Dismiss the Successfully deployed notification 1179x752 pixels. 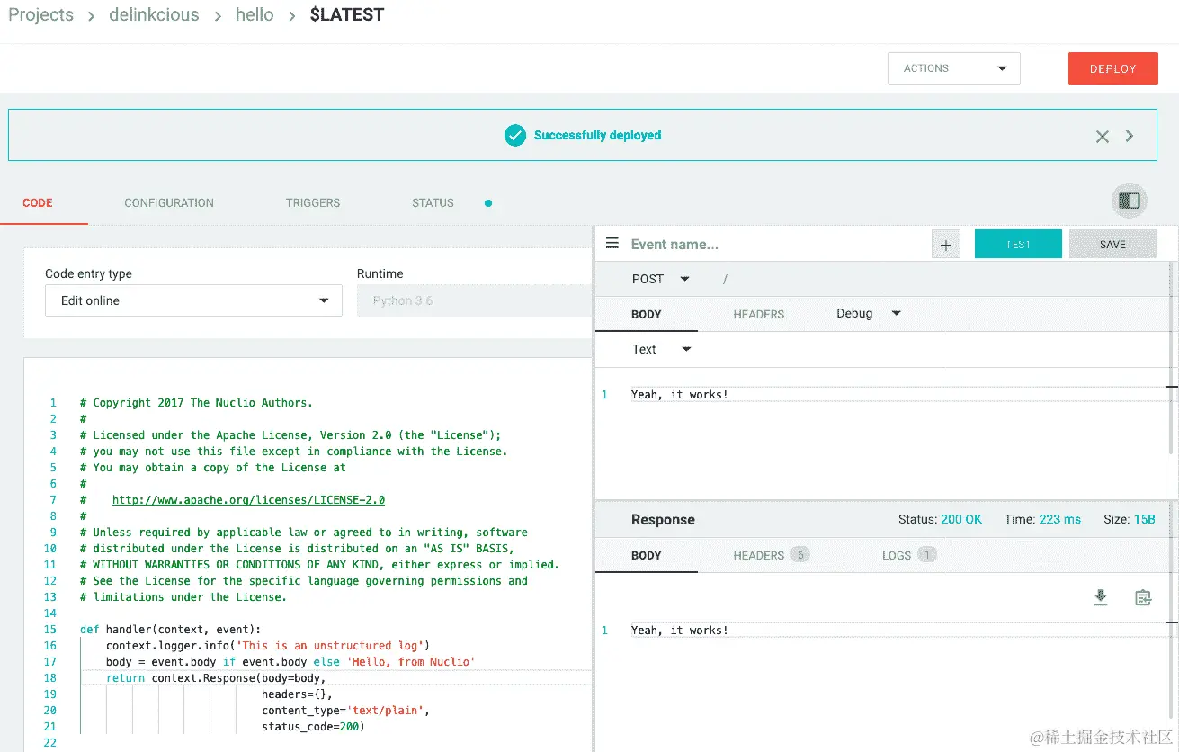click(1102, 137)
